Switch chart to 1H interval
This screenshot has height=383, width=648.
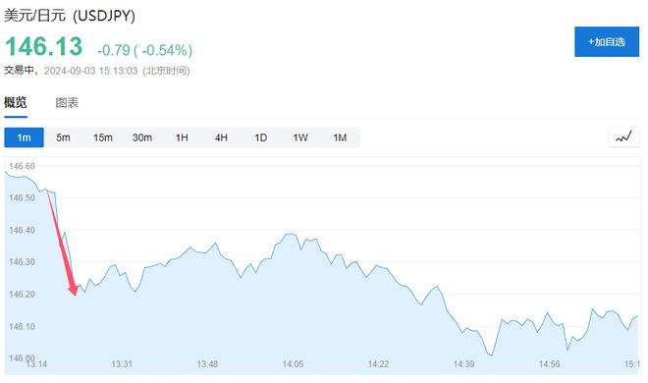coord(182,137)
